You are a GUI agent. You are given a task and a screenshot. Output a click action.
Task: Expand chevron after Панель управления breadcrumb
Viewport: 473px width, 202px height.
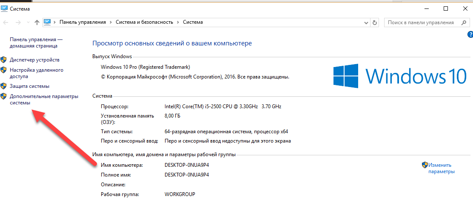point(111,22)
